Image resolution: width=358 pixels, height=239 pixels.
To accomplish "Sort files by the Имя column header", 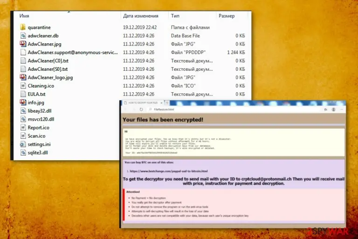I will tap(24, 16).
